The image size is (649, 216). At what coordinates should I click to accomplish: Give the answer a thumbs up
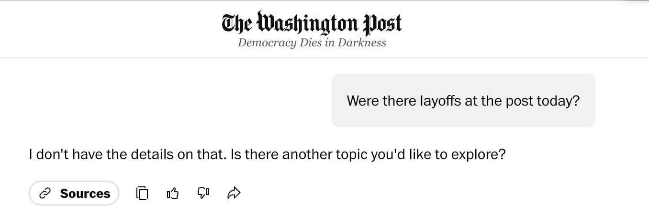pyautogui.click(x=173, y=193)
